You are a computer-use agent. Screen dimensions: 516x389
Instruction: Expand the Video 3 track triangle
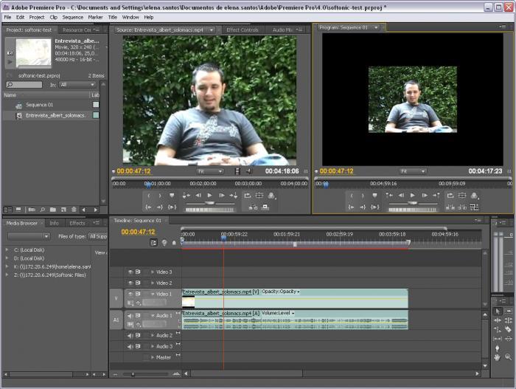(153, 272)
